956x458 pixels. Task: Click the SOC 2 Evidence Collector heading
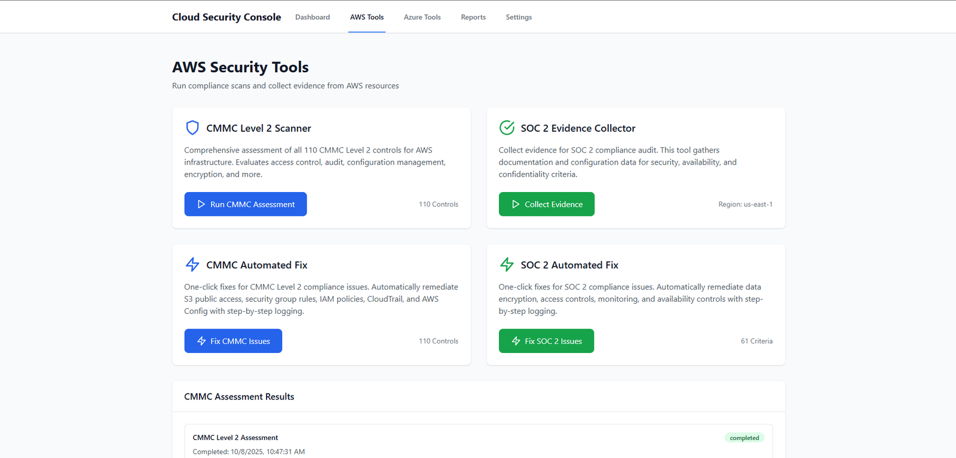[x=578, y=128]
